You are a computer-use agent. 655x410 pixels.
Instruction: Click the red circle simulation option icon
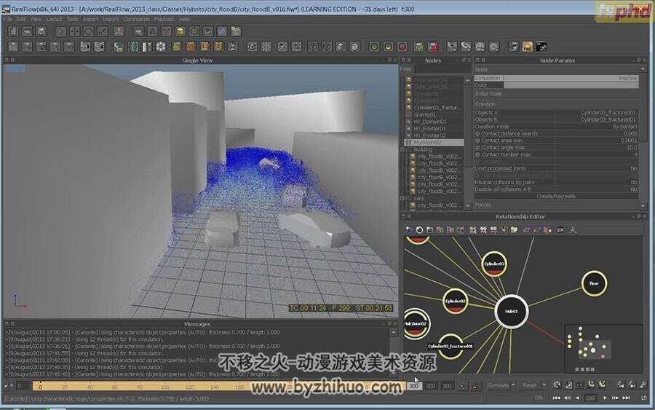point(402,47)
